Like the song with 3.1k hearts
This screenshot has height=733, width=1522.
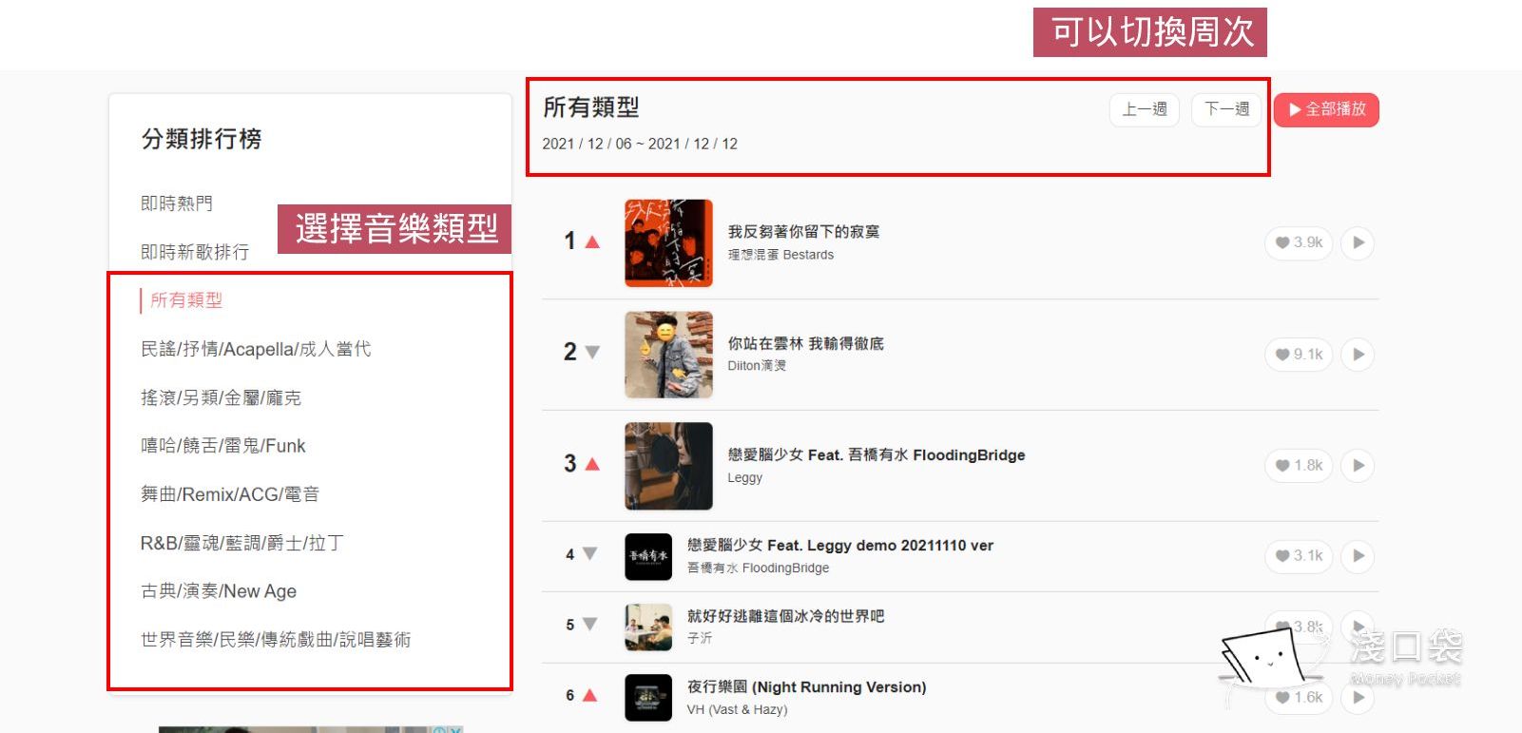tap(1299, 555)
